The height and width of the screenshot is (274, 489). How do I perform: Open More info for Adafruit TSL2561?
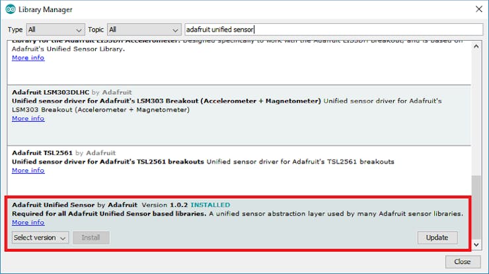pos(28,171)
